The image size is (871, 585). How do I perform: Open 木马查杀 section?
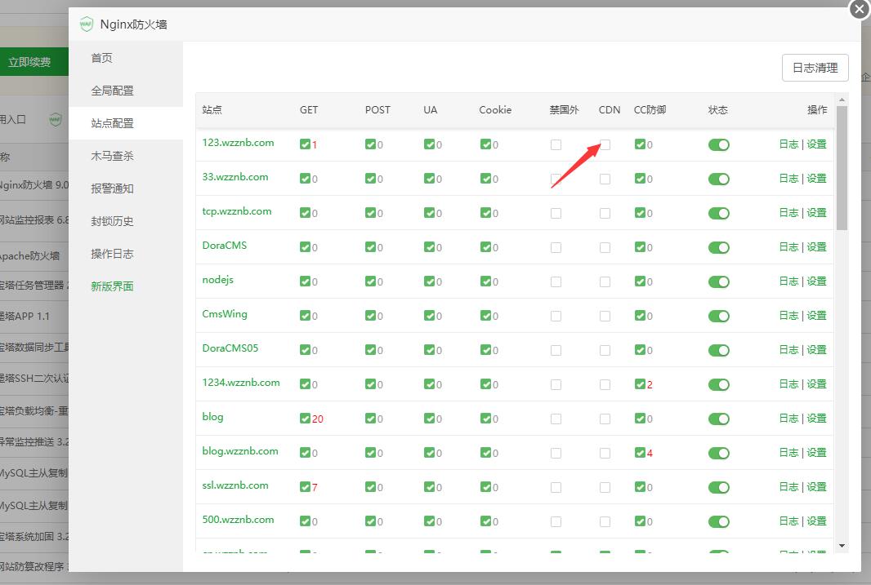(x=112, y=156)
